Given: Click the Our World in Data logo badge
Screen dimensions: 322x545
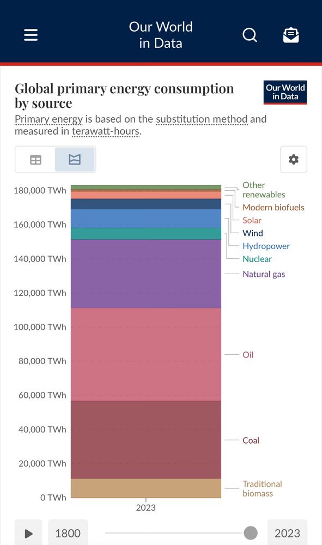Looking at the screenshot, I should click(x=284, y=92).
